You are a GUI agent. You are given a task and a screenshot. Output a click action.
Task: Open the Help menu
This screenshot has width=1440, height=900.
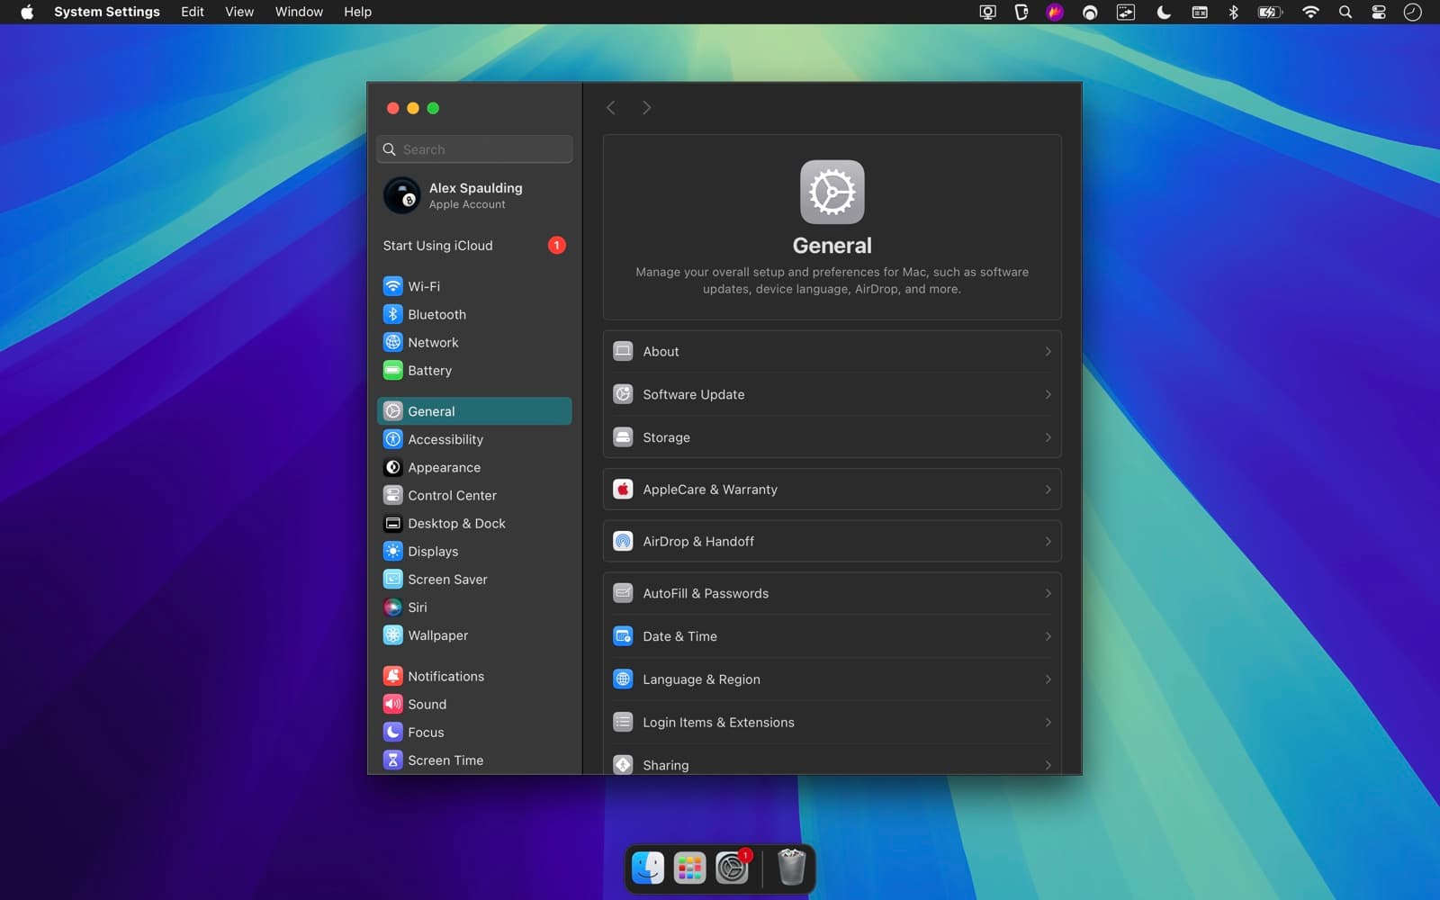coord(357,12)
